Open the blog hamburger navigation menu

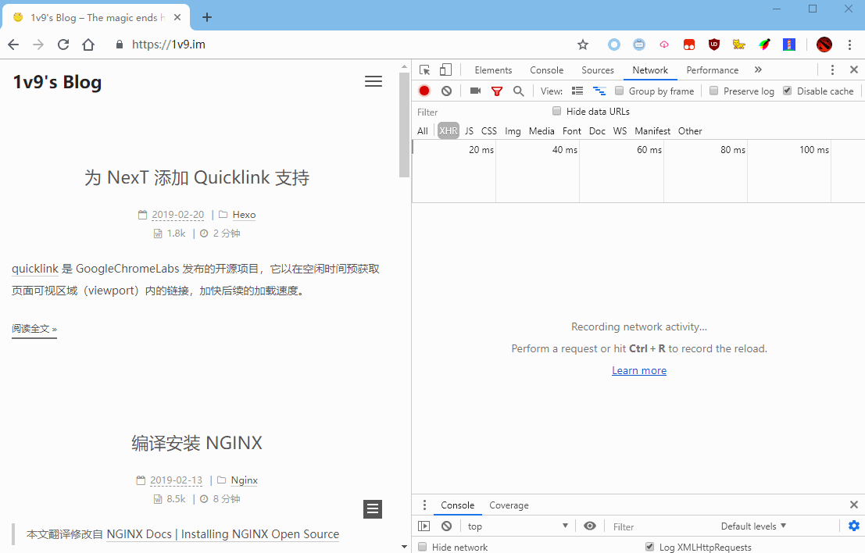click(374, 81)
